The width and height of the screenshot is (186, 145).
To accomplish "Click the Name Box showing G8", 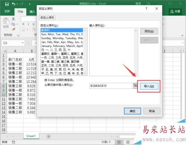I will click(12, 43).
